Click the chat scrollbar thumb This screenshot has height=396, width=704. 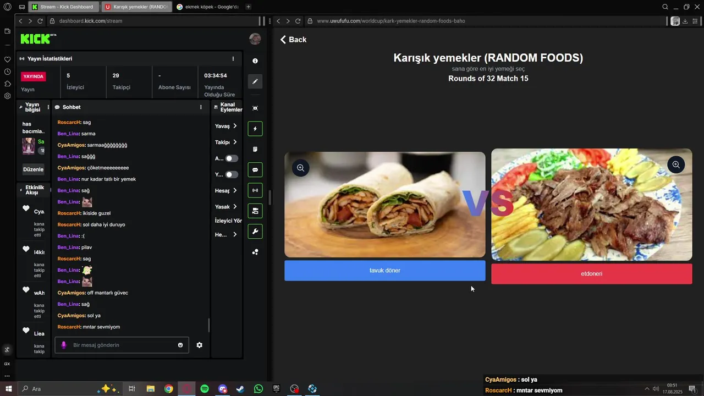tap(209, 326)
